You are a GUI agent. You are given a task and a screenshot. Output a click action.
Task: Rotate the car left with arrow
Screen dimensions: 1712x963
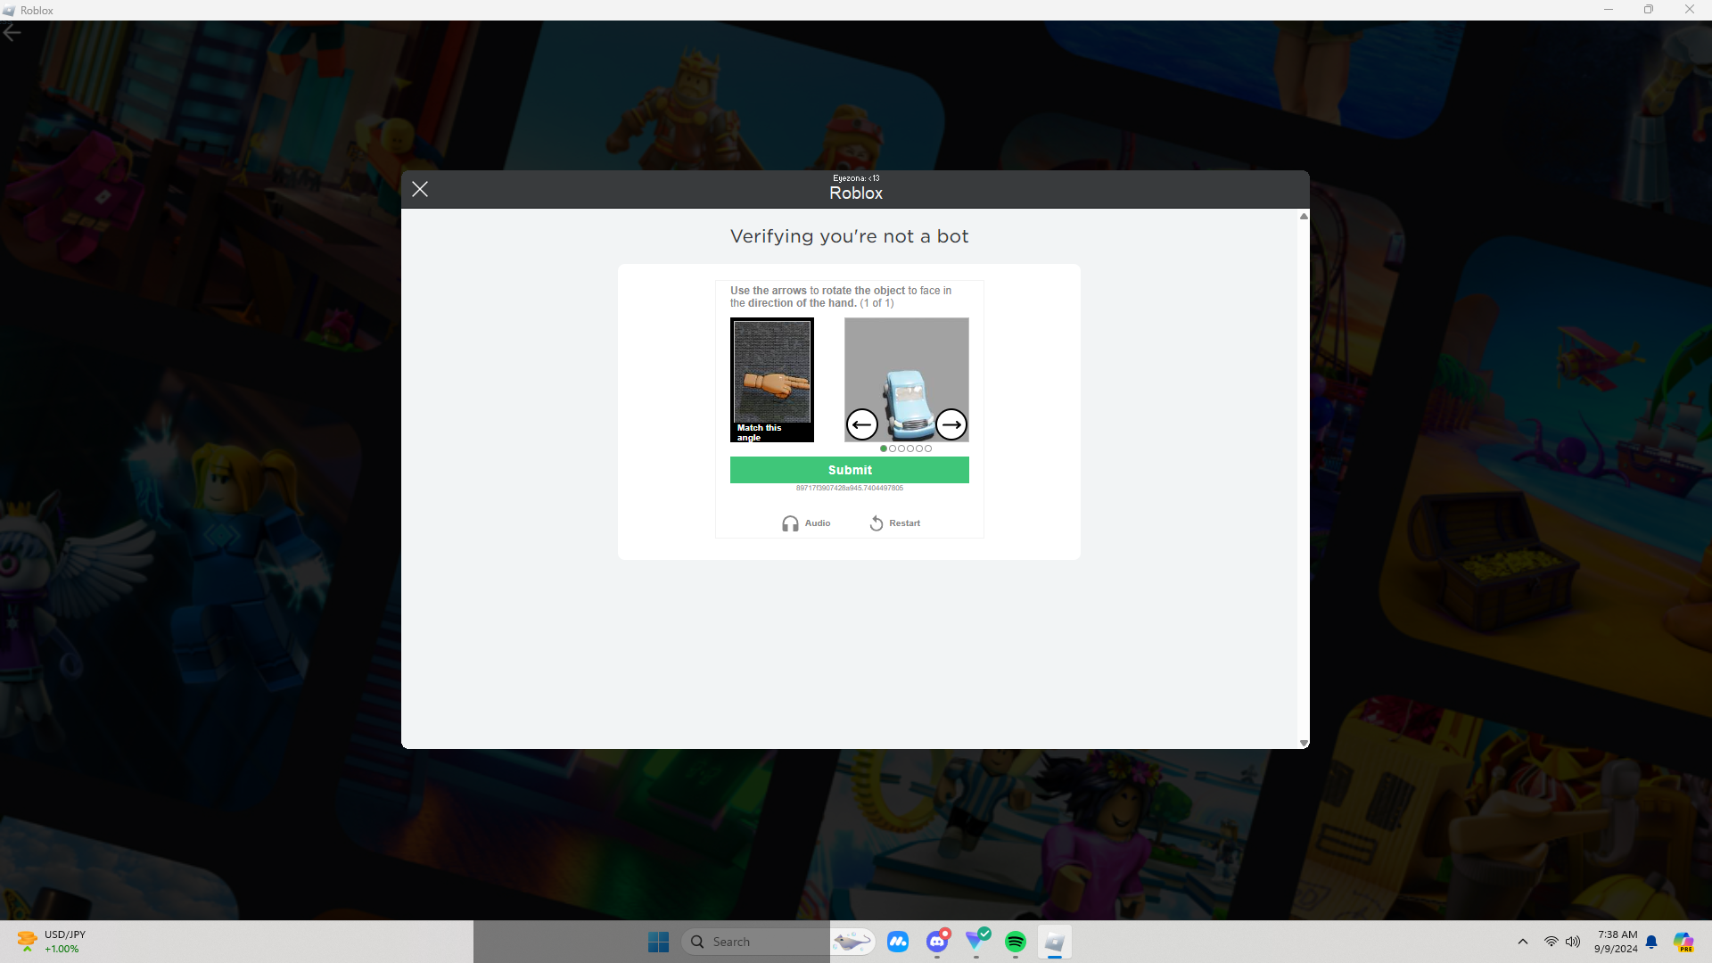(861, 424)
